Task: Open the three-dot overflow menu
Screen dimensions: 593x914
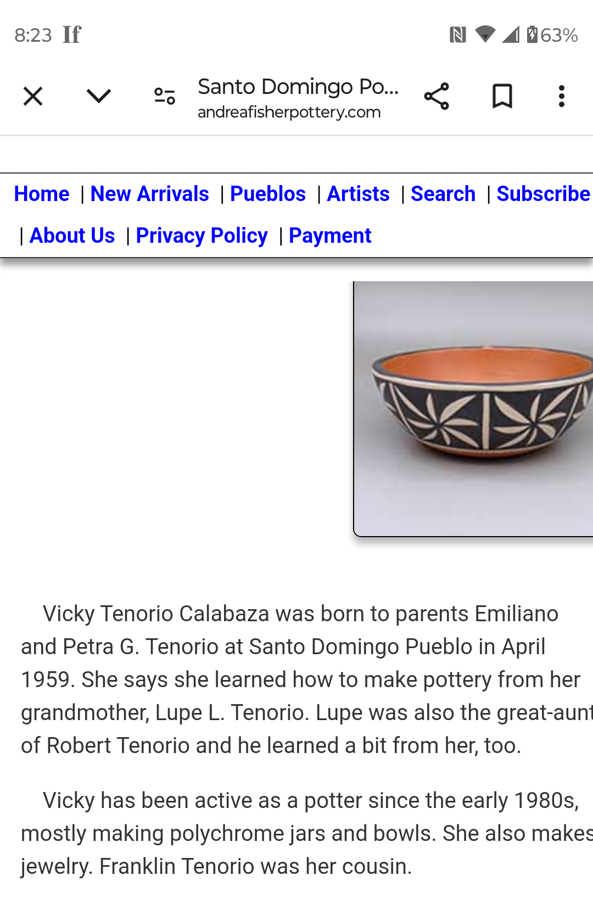Action: [x=561, y=97]
